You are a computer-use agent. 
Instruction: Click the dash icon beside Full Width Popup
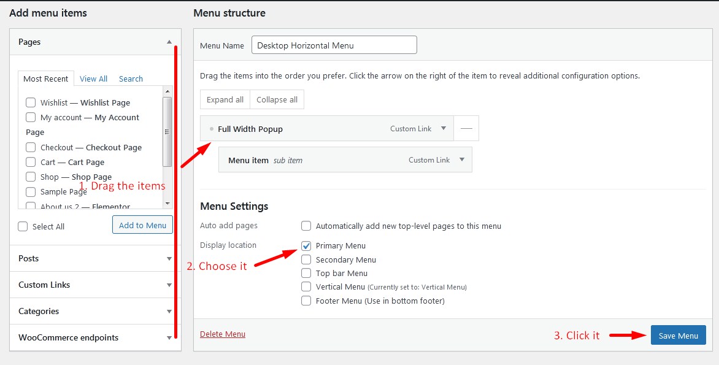pos(466,129)
